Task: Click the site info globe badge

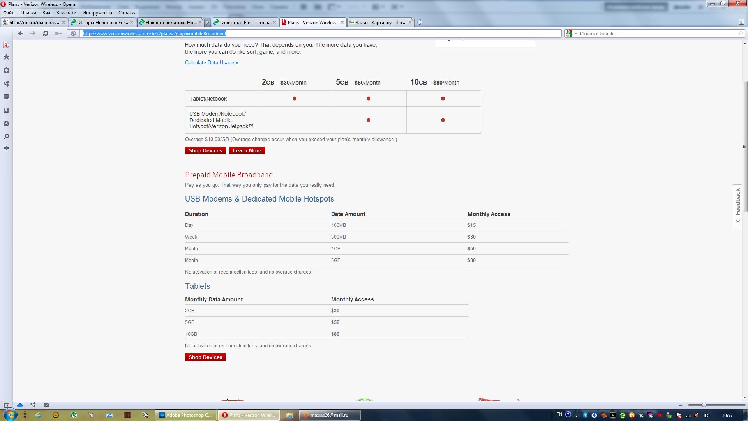Action: pyautogui.click(x=73, y=34)
